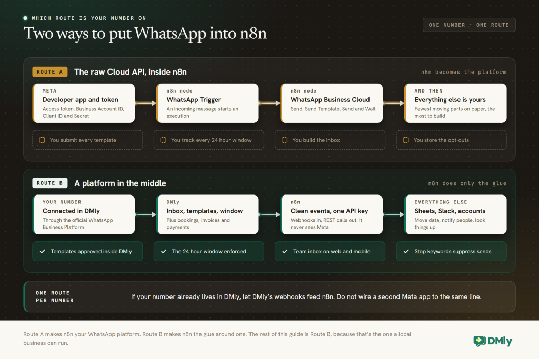Click the footer text starting Route A makes n8n
This screenshot has height=359, width=539.
[217, 339]
